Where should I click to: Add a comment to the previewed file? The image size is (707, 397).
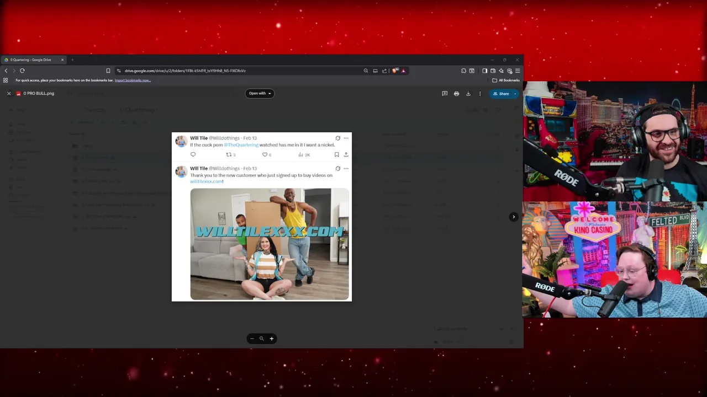pyautogui.click(x=445, y=94)
